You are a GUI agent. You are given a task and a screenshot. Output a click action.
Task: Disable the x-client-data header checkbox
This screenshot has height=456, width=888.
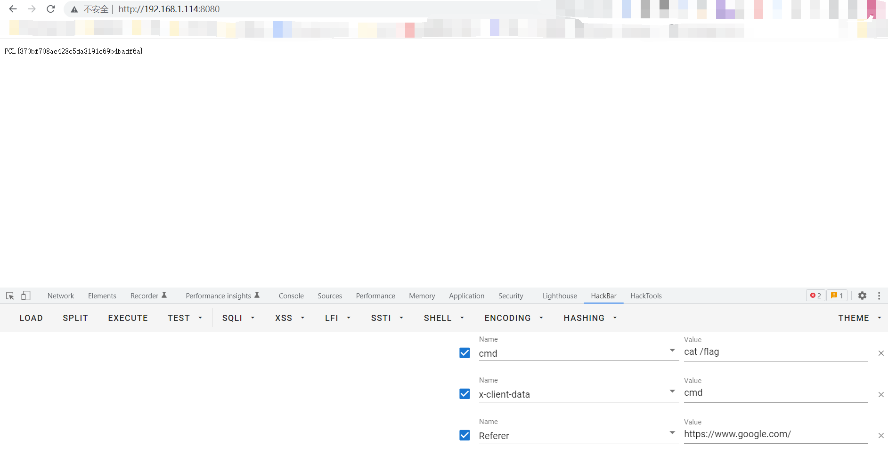pos(464,394)
